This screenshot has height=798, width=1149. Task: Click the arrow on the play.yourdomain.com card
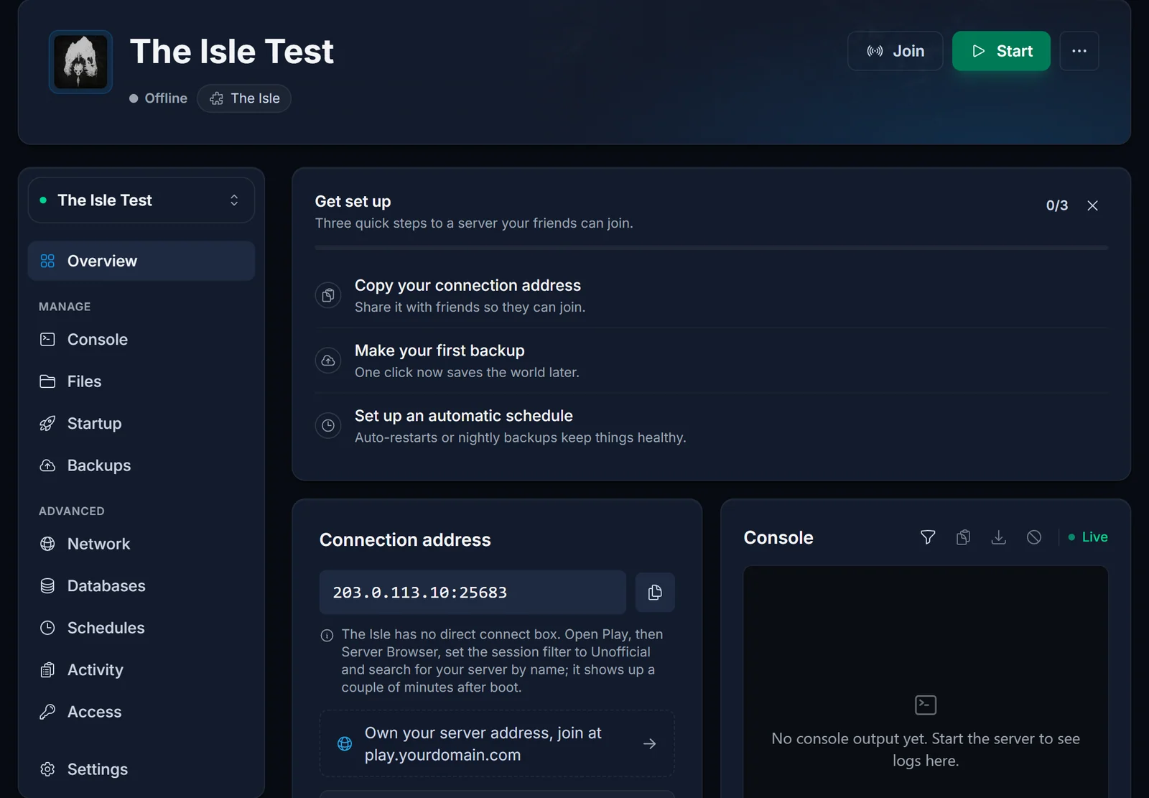(649, 744)
